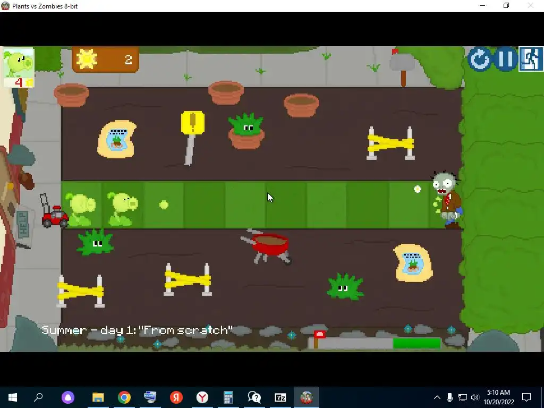The height and width of the screenshot is (408, 544).
Task: Show hidden system tray icons
Action: [x=437, y=397]
